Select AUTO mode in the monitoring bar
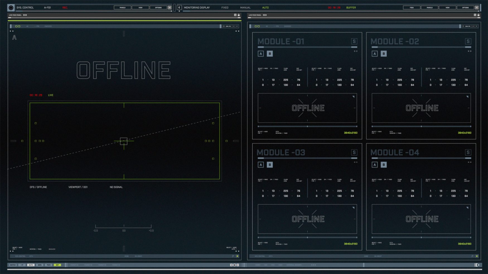488x274 pixels. pyautogui.click(x=265, y=8)
